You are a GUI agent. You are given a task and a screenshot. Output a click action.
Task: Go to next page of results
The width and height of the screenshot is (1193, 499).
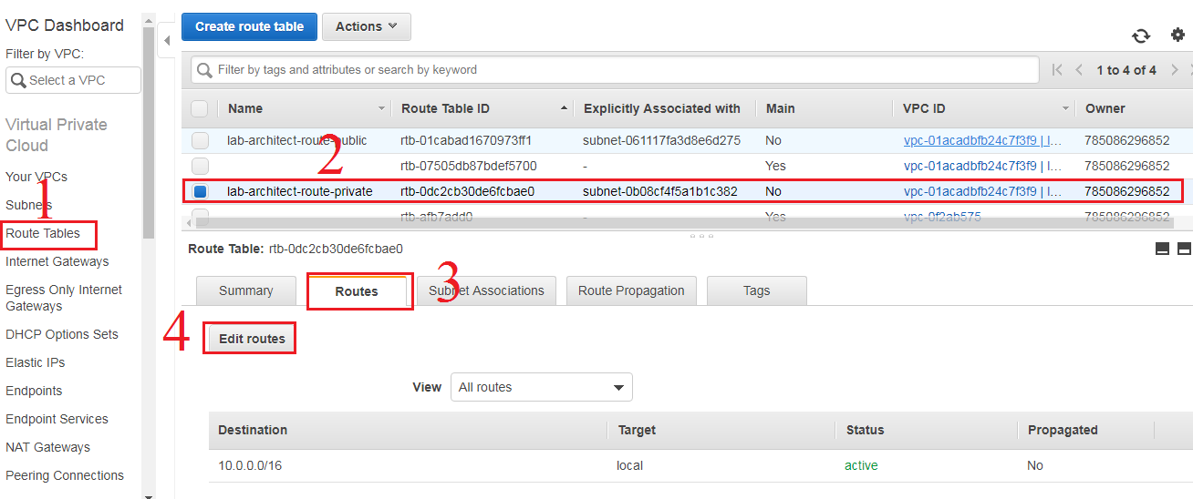tap(1175, 70)
